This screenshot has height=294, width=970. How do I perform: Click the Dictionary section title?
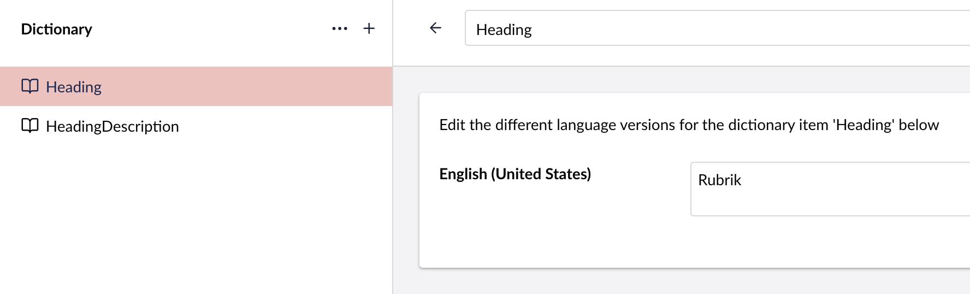pos(56,29)
